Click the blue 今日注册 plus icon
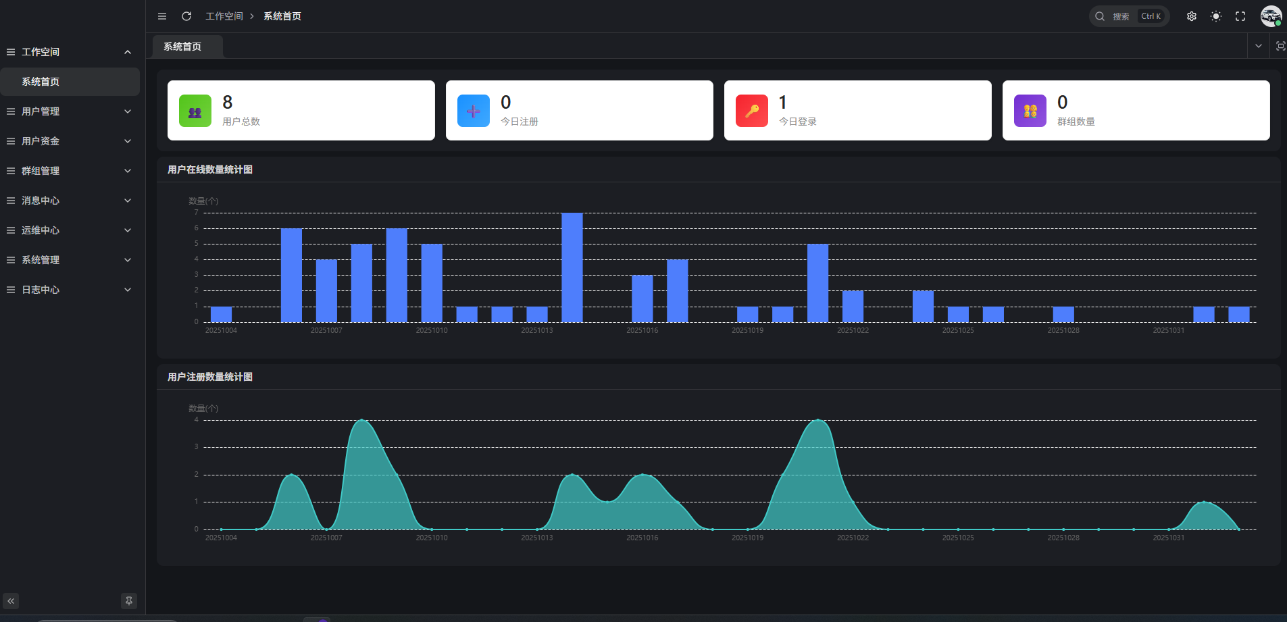1287x622 pixels. [x=474, y=111]
